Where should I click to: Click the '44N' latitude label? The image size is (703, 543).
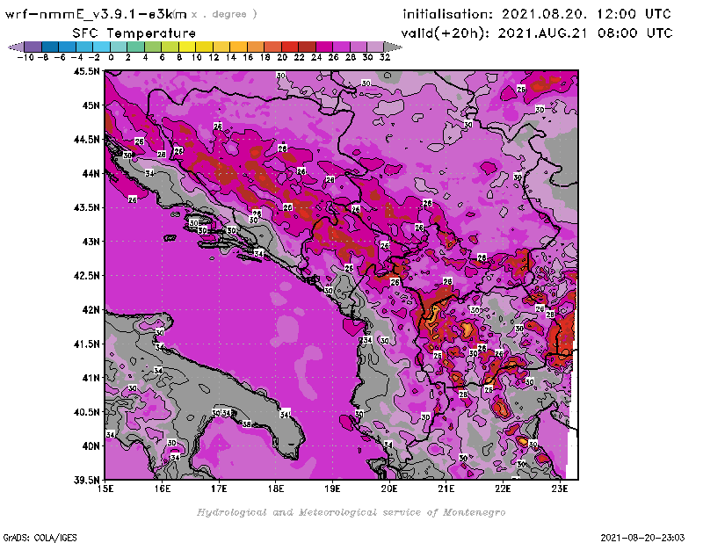(x=91, y=173)
